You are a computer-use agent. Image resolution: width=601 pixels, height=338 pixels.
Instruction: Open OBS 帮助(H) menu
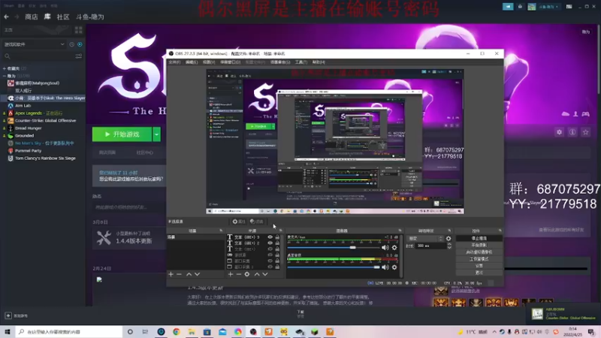(319, 62)
